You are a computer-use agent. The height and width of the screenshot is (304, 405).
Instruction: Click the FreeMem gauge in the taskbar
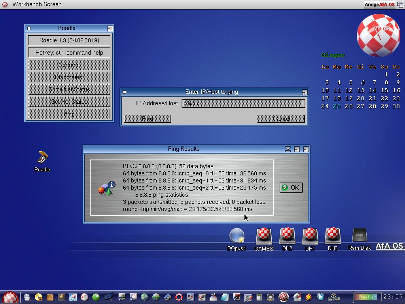tap(367, 297)
